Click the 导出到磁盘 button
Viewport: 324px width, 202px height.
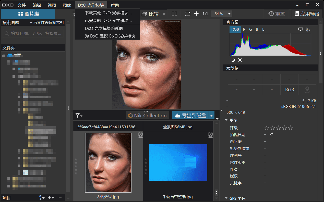click(190, 116)
